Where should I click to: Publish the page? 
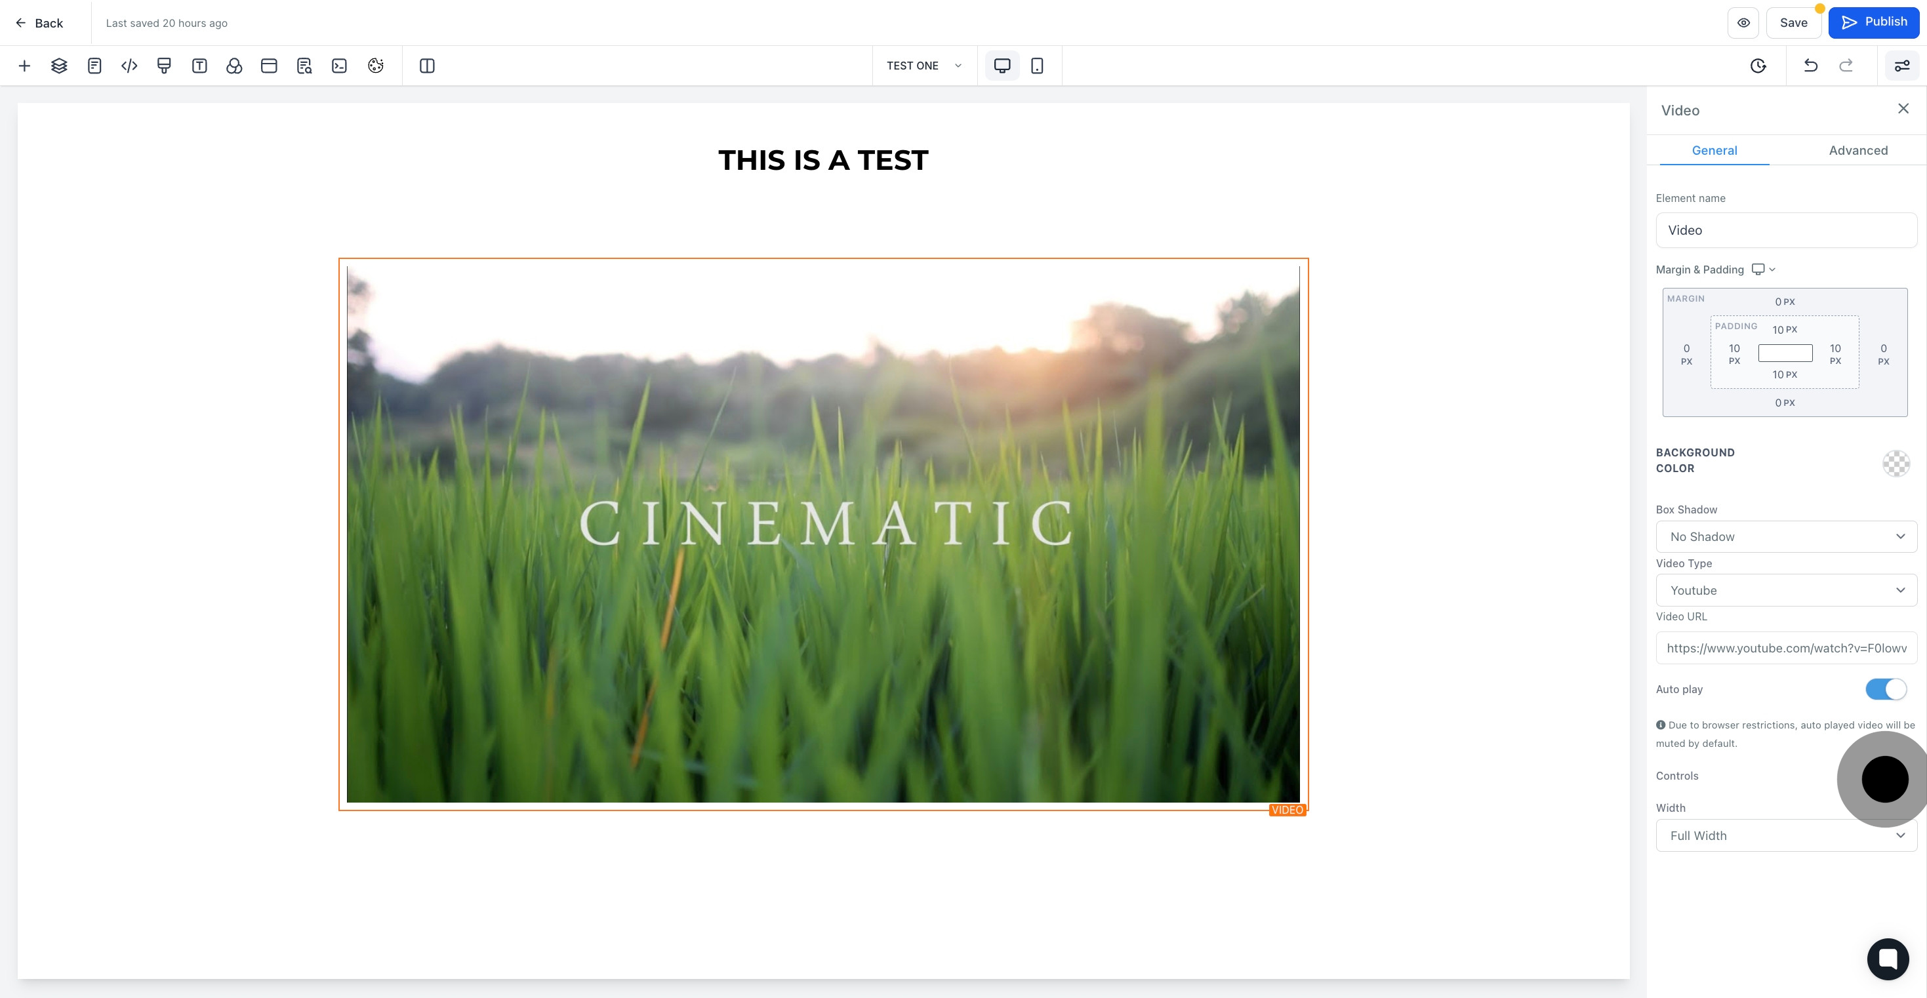(x=1874, y=22)
